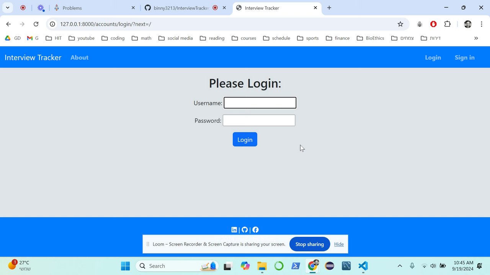Reload the page
Image resolution: width=490 pixels, height=275 pixels.
coord(36,24)
